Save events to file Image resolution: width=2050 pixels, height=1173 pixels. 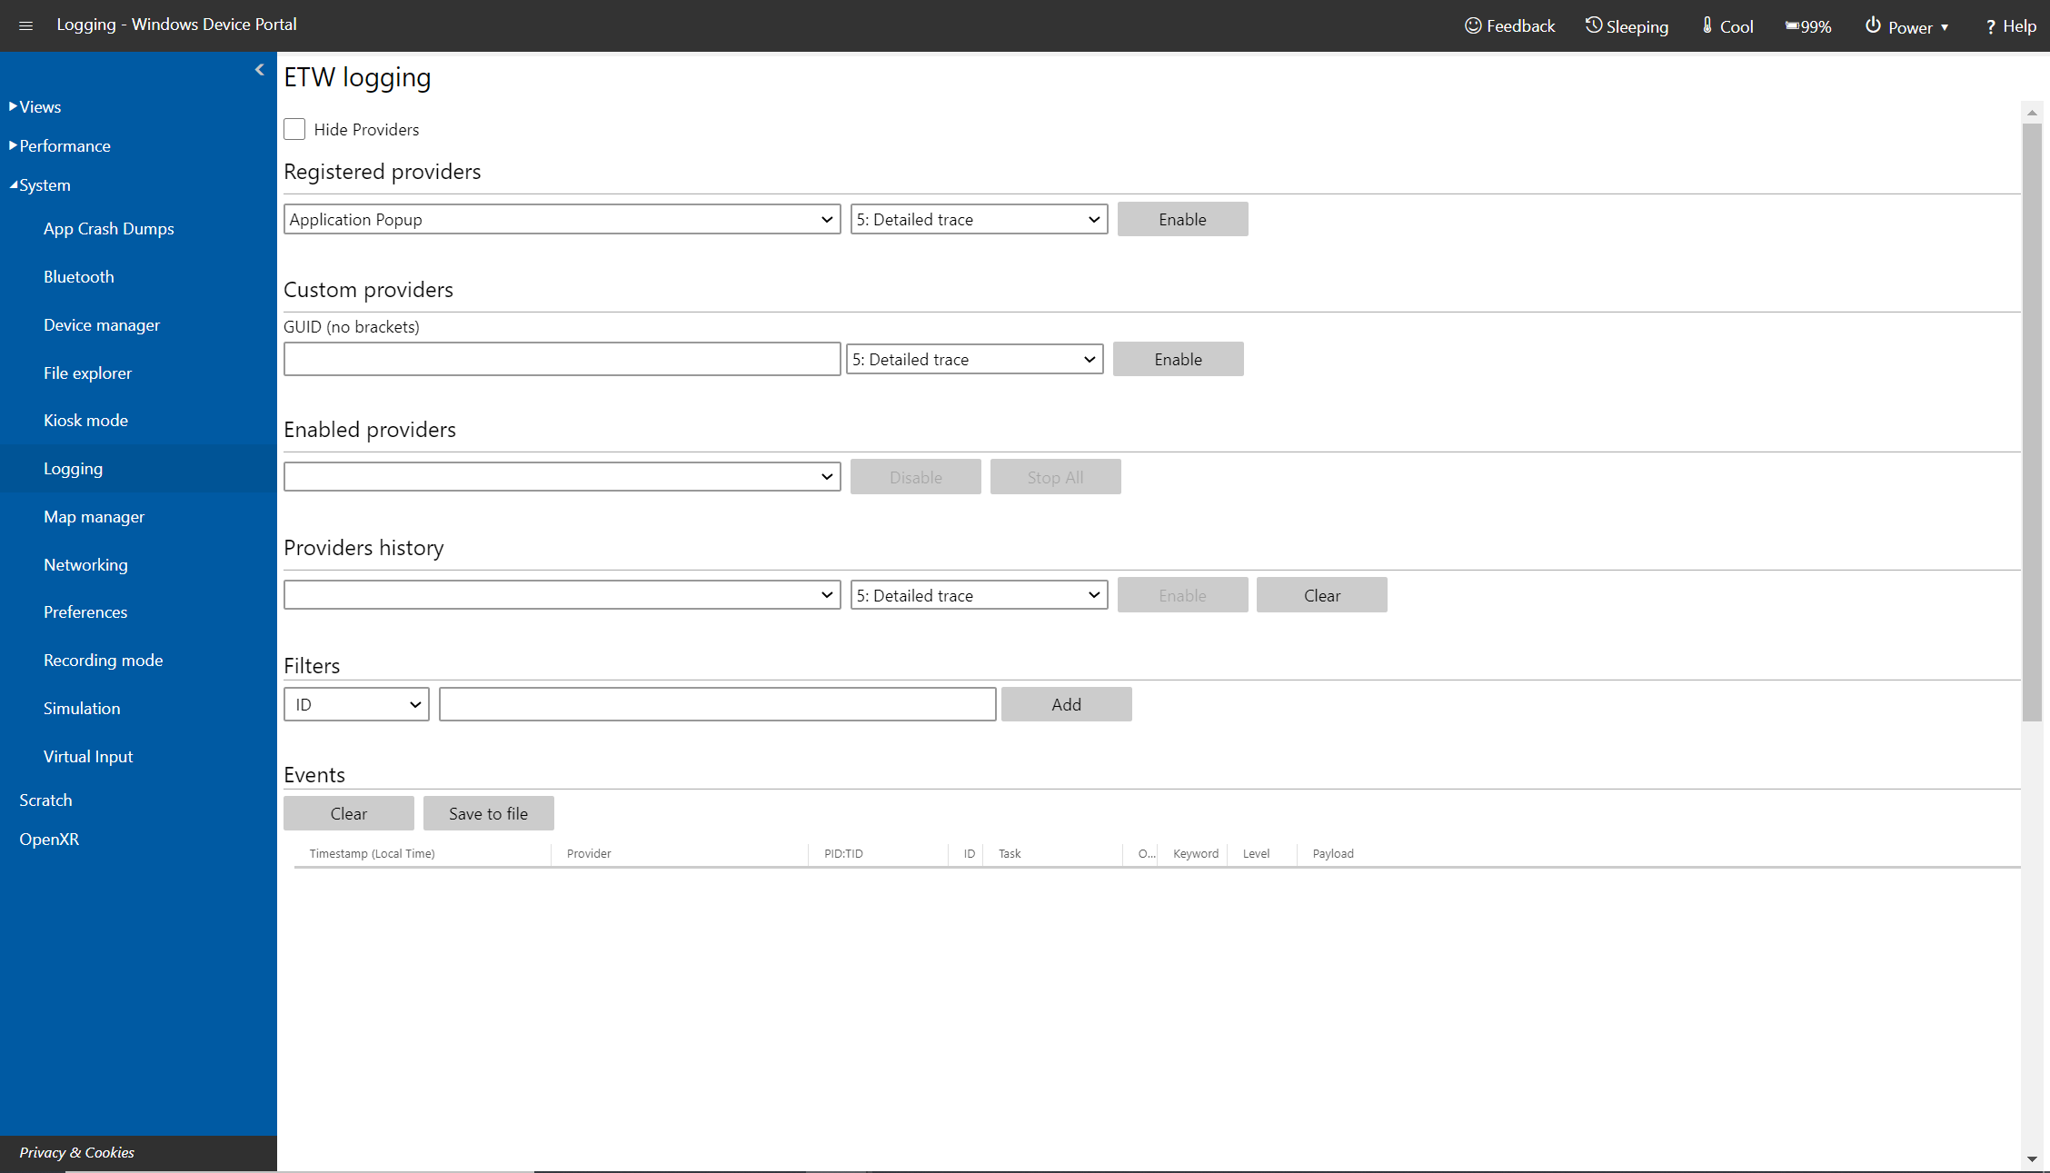point(489,812)
